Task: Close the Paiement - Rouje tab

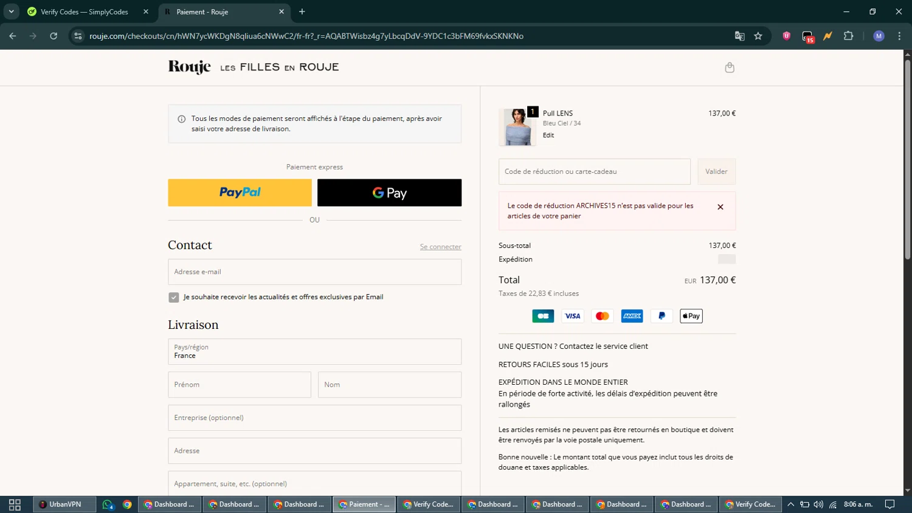Action: (x=282, y=12)
